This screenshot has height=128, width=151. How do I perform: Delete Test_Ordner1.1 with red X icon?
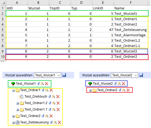point(58,109)
